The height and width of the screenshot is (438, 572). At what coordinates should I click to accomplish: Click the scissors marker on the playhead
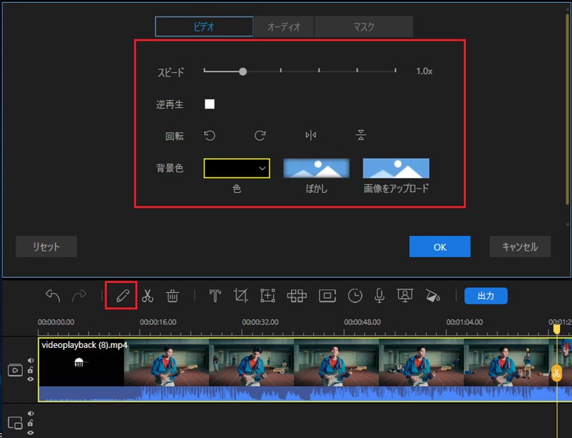click(556, 373)
